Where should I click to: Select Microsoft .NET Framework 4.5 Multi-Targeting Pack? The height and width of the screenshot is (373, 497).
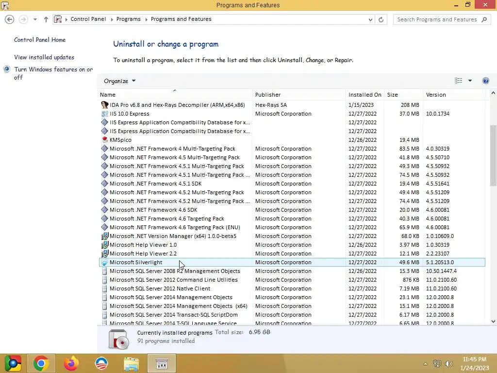pos(174,157)
